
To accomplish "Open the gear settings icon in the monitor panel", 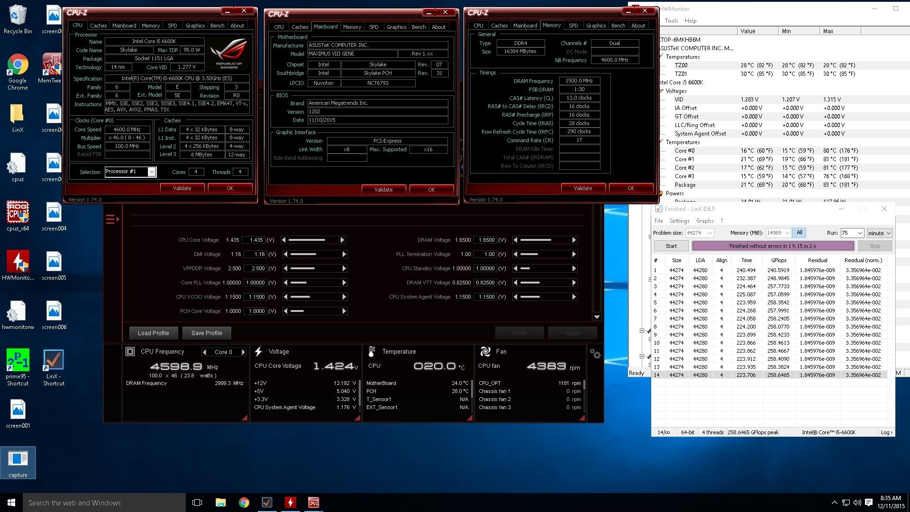I will click(x=595, y=354).
